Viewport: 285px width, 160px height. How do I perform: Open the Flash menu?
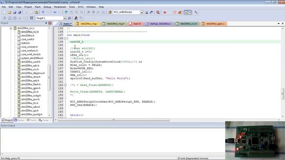(x=37, y=7)
